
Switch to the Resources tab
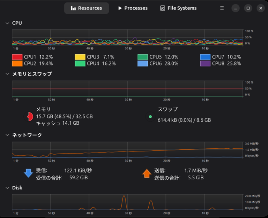87,8
